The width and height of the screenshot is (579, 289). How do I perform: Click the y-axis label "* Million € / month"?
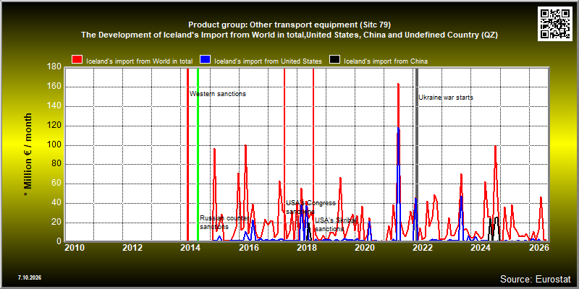pos(28,155)
